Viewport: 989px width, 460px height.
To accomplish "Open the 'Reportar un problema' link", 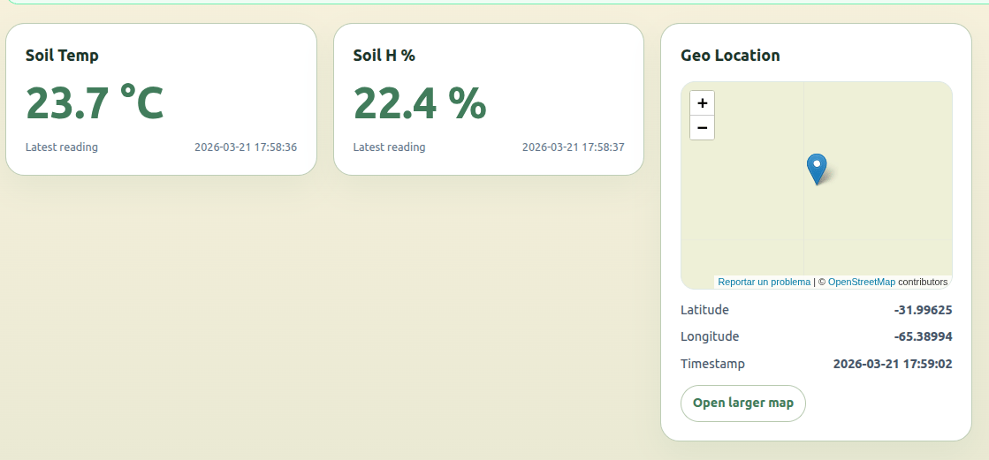I will (x=764, y=282).
